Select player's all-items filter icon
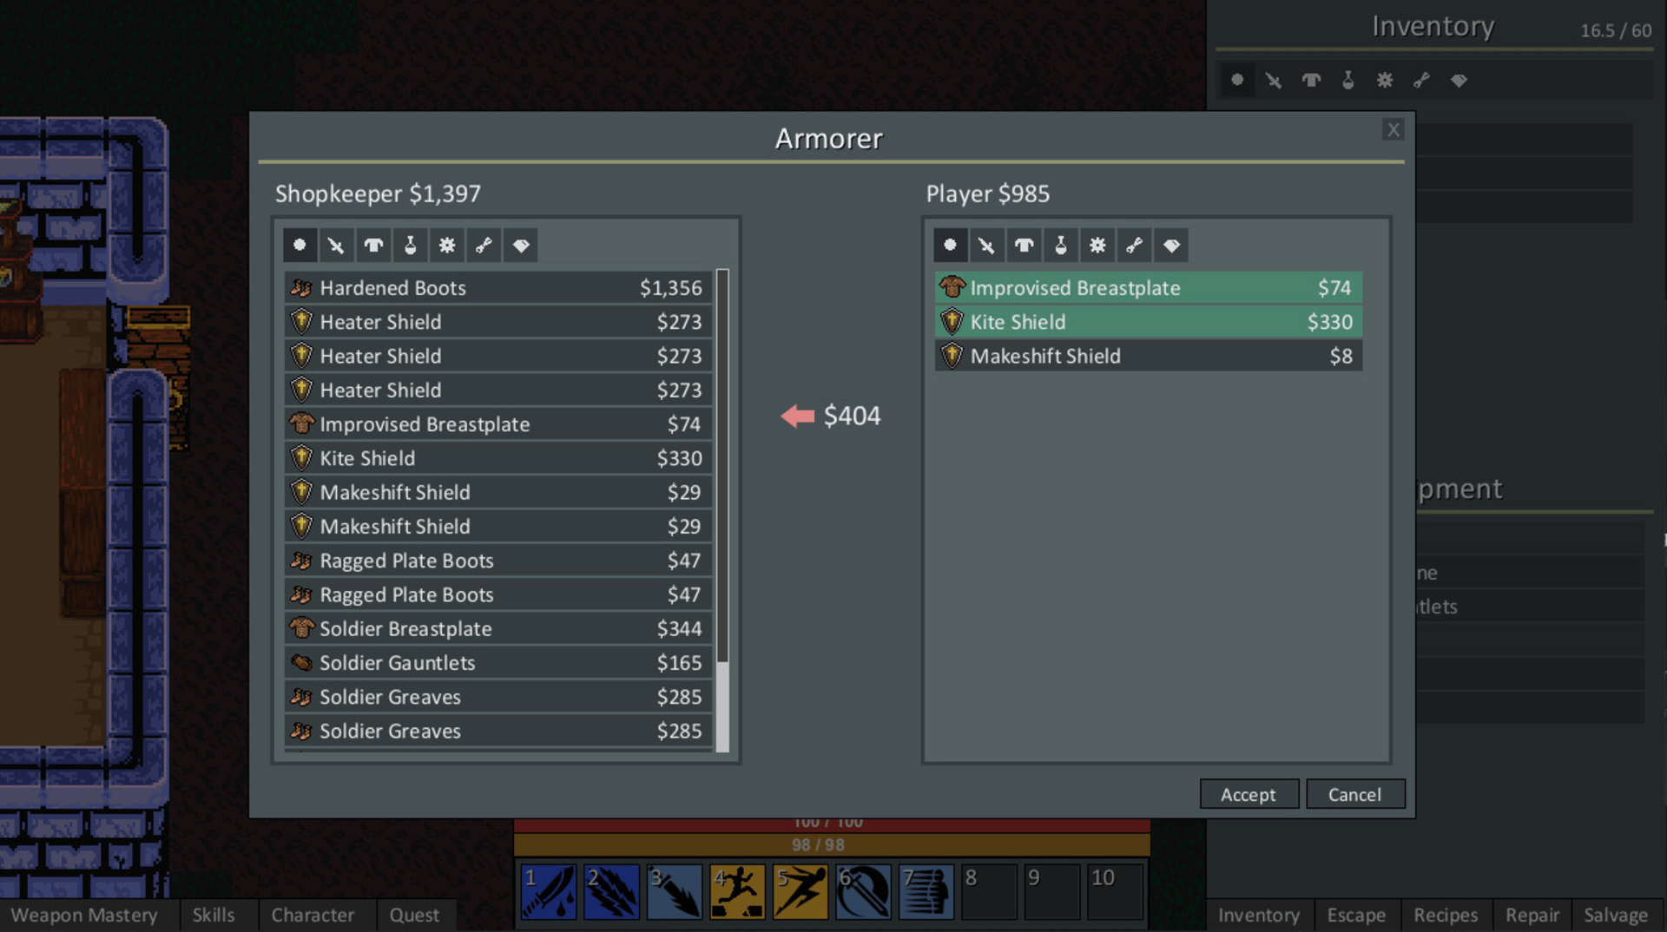The height and width of the screenshot is (932, 1667). (x=950, y=246)
